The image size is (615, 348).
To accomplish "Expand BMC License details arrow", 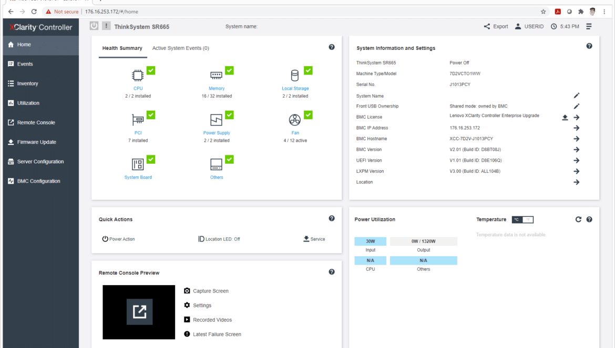I will (x=577, y=118).
